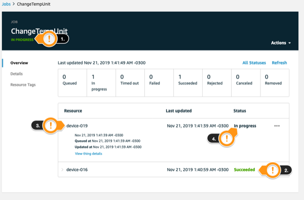Click the Refresh link
This screenshot has height=200, width=304.
(279, 63)
